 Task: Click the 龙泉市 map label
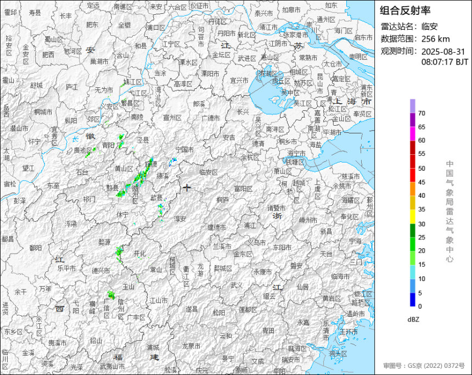pos(192,346)
